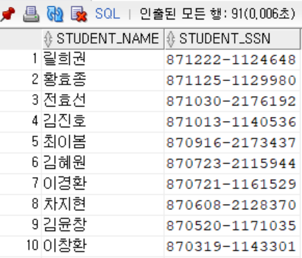Select name cell 김윤창

(x=103, y=225)
